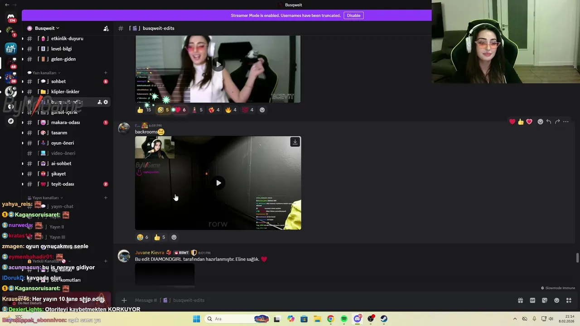Quick-react with thumbs up in hover toolbar

tap(521, 121)
